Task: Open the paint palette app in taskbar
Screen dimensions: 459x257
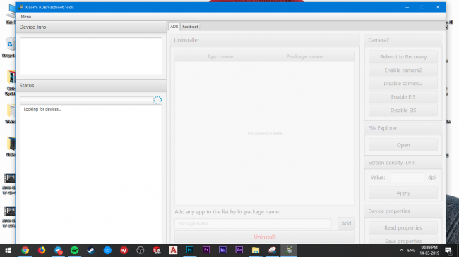Action: [x=272, y=250]
